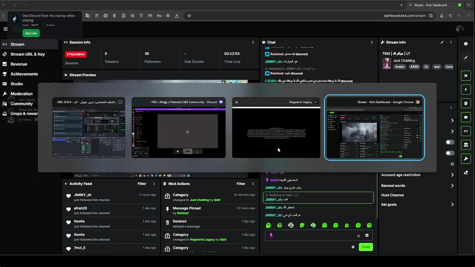The image size is (475, 267).
Task: Switch to the OBS window thumbnail
Action: pyautogui.click(x=89, y=128)
